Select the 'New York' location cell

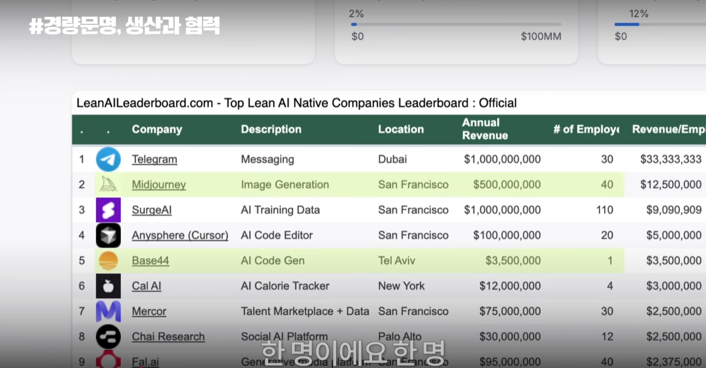click(x=401, y=286)
